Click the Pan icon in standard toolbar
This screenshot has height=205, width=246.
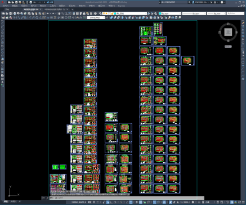click(x=59, y=14)
